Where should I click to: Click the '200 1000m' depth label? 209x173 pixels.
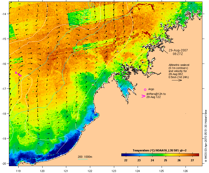(x=85, y=157)
